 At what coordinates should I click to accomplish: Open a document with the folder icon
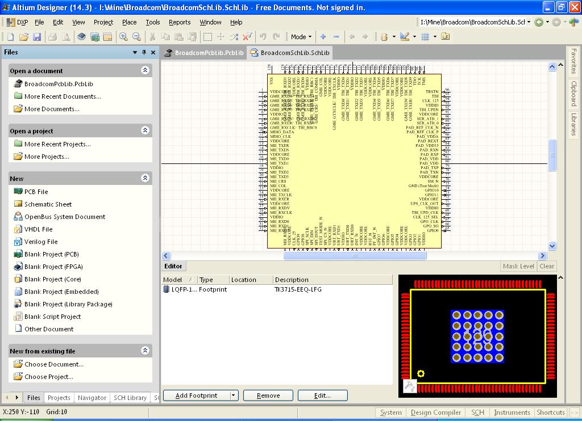[x=24, y=37]
